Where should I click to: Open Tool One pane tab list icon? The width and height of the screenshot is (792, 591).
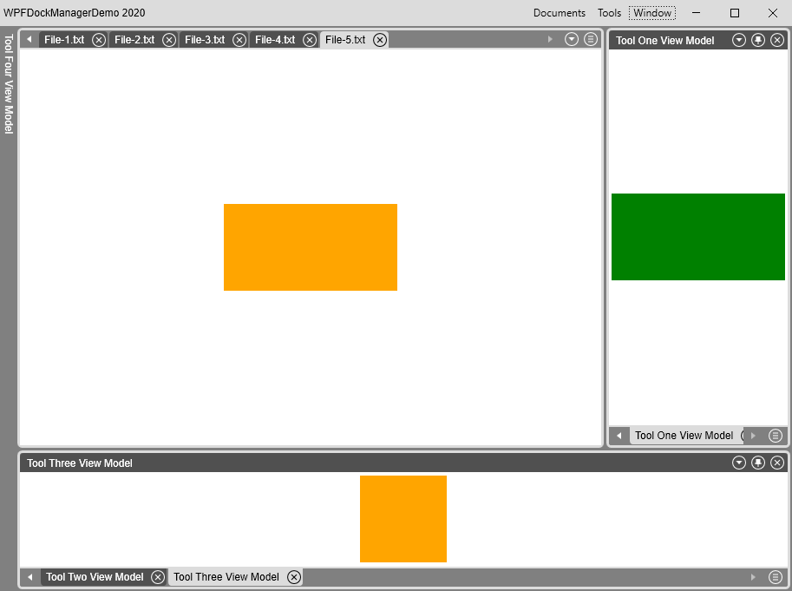[x=776, y=436]
